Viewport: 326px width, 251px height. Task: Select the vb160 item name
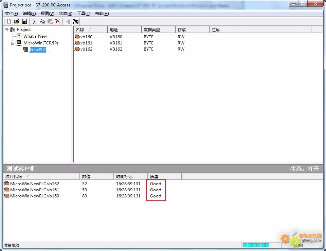[x=86, y=37]
